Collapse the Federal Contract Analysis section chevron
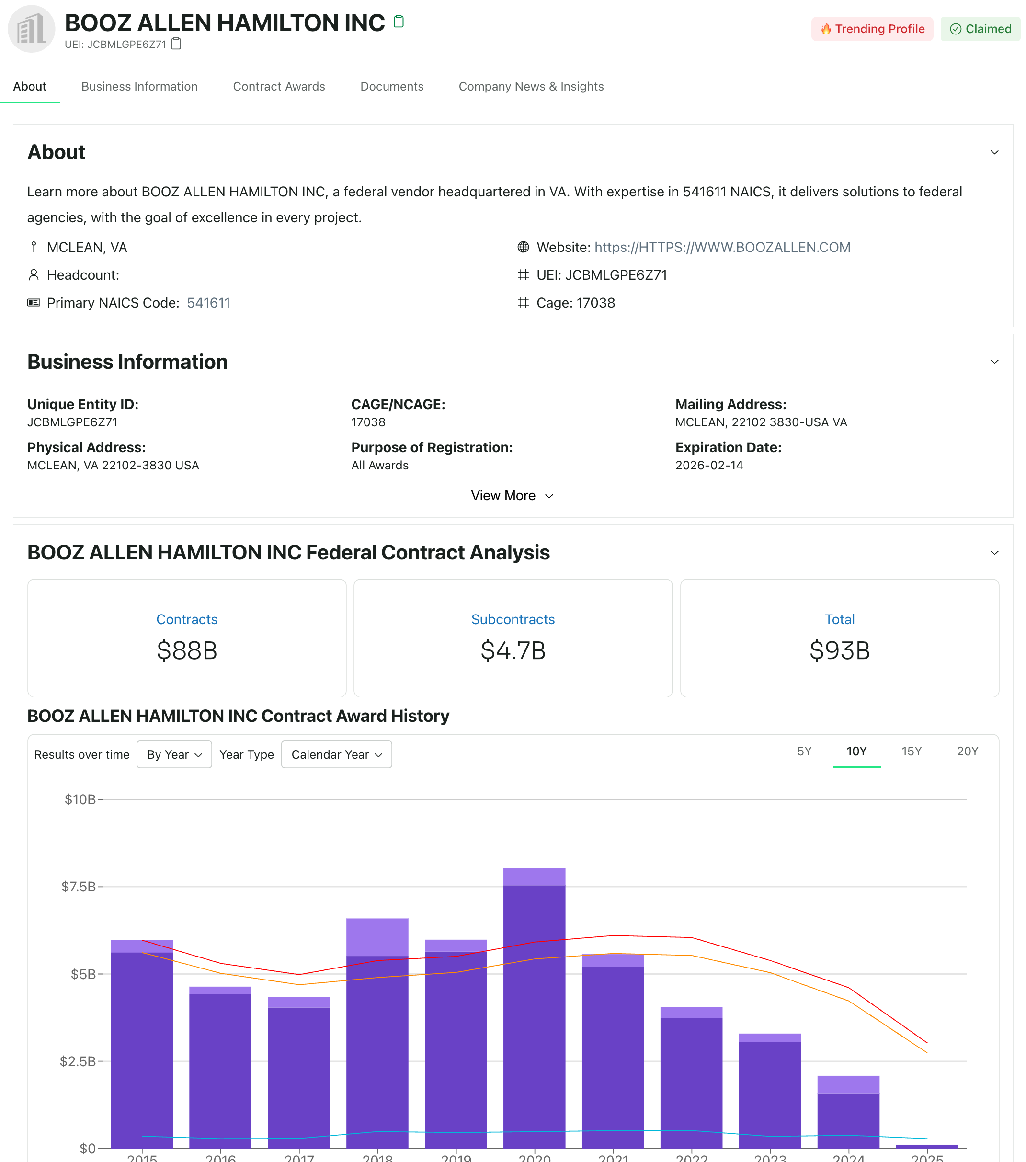This screenshot has width=1026, height=1162. click(994, 553)
